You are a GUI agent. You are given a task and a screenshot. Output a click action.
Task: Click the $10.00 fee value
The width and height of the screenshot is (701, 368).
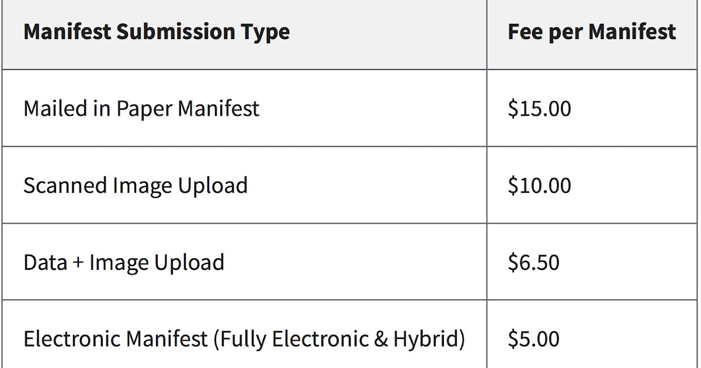click(539, 185)
